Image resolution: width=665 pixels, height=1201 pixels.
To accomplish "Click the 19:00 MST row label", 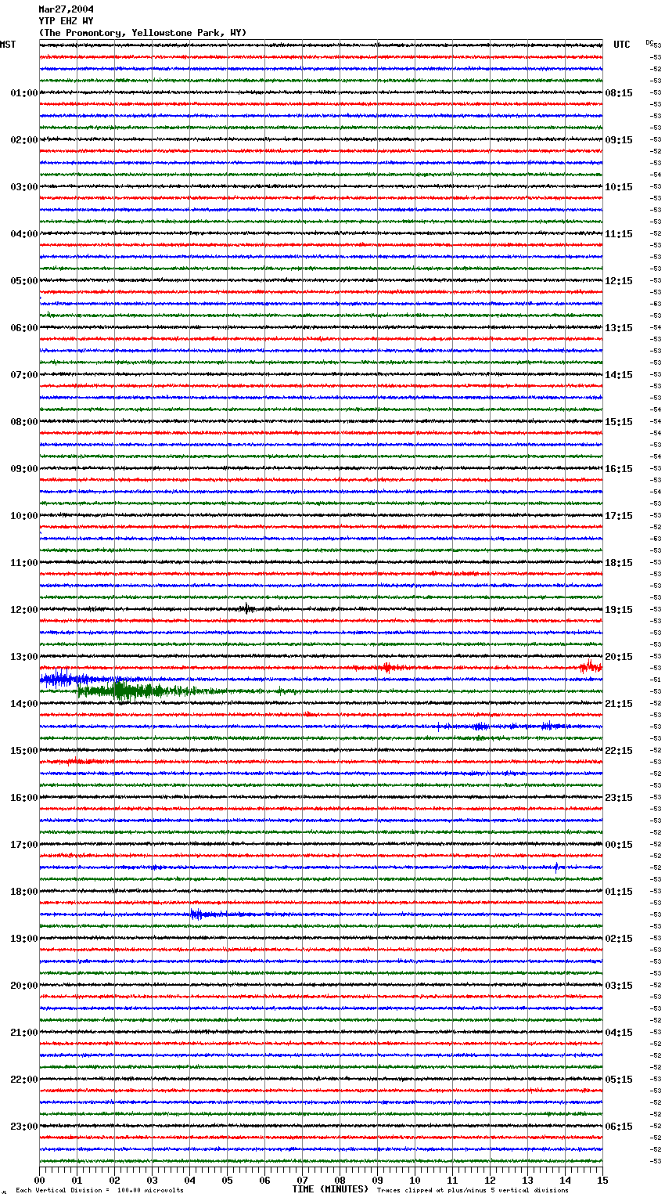I will pyautogui.click(x=23, y=939).
